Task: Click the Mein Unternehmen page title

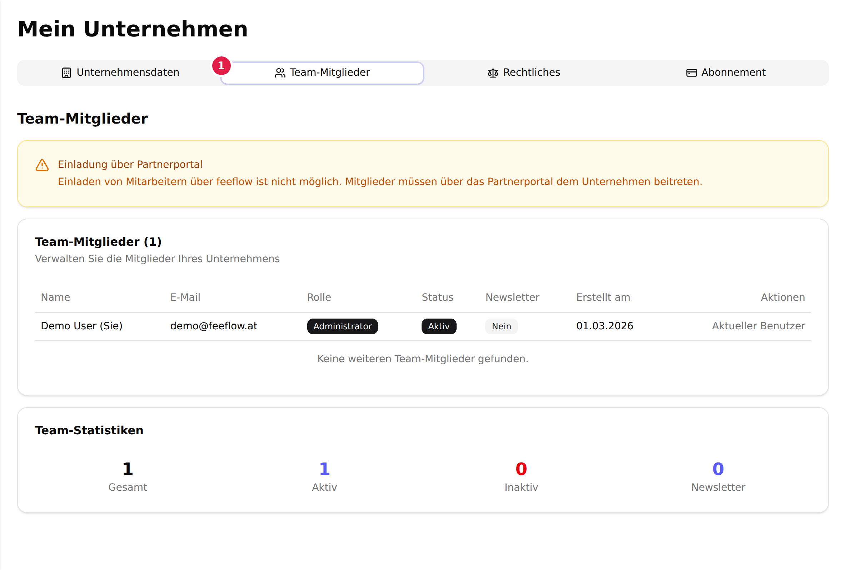Action: tap(133, 29)
